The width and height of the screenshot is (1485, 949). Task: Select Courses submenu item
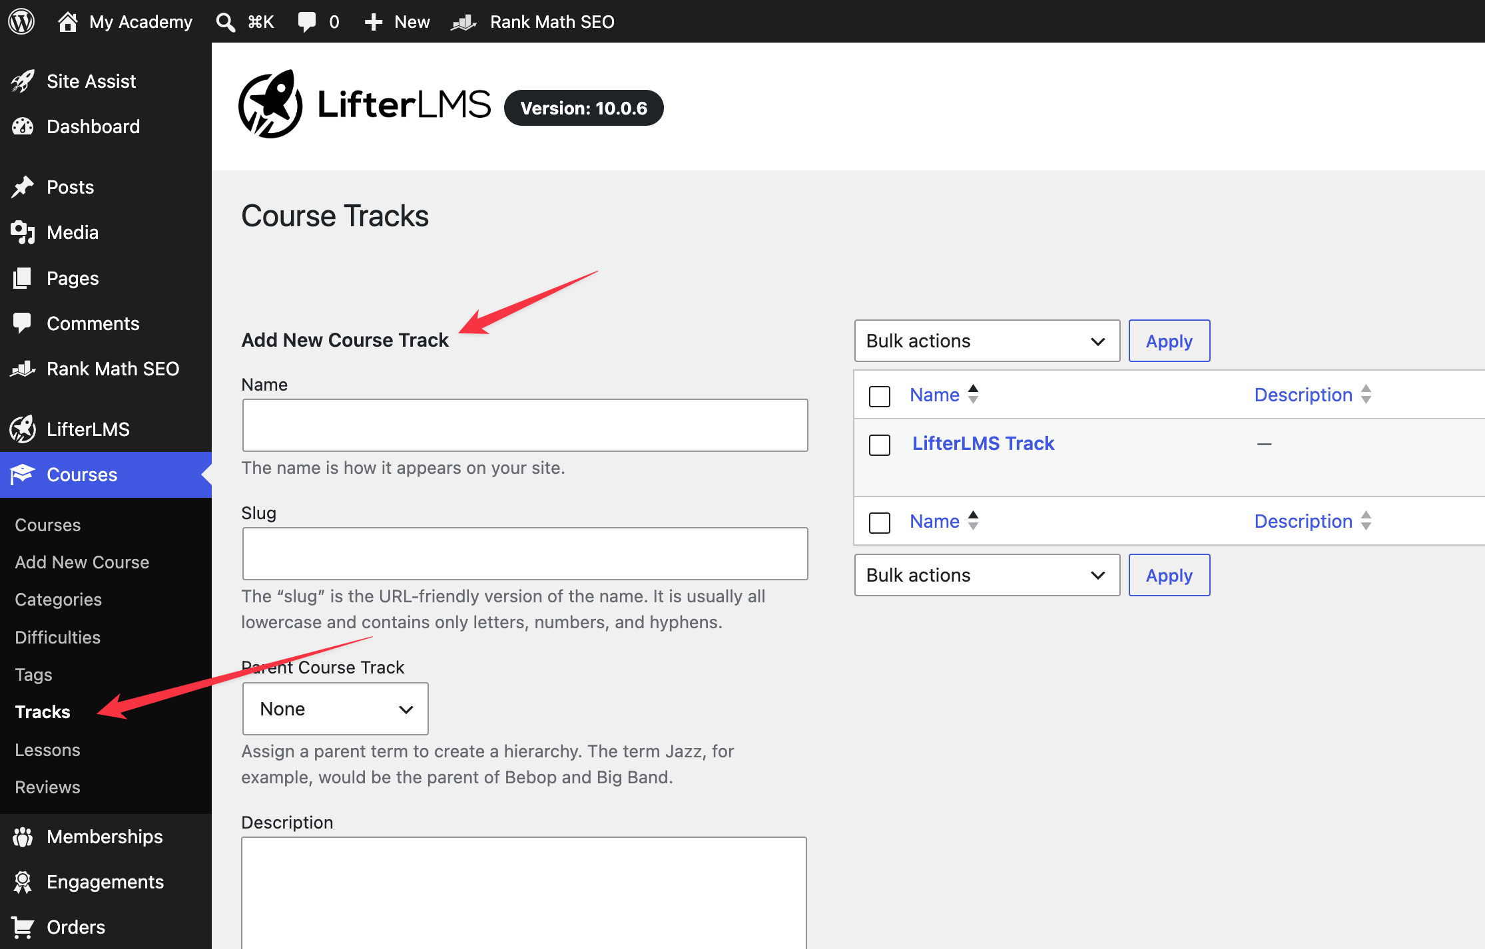pyautogui.click(x=48, y=525)
